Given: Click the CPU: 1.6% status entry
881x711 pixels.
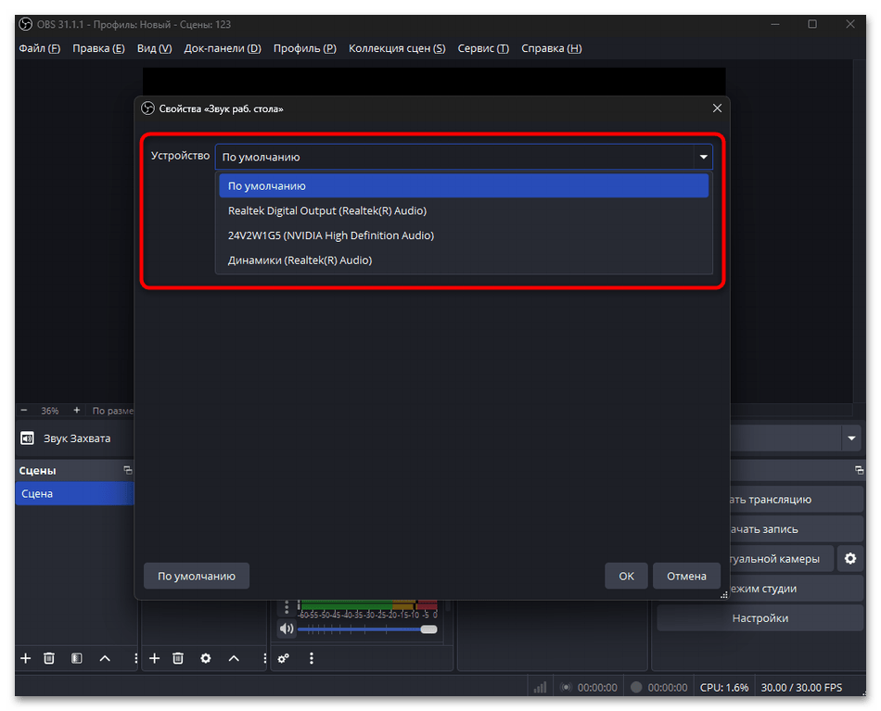Looking at the screenshot, I should tap(723, 688).
